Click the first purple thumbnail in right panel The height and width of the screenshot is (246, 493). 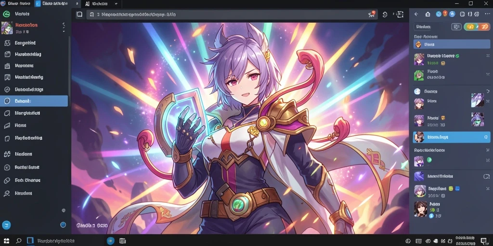pos(477,100)
